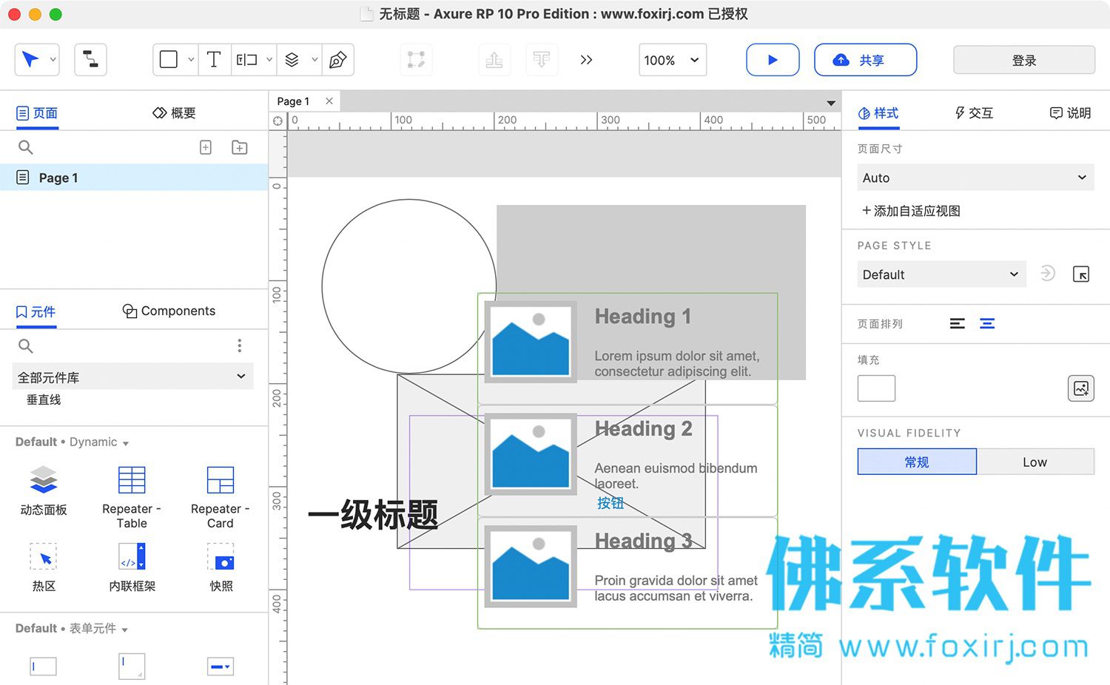Set visual fidelity to 常规
Viewport: 1110px width, 685px height.
pos(917,462)
